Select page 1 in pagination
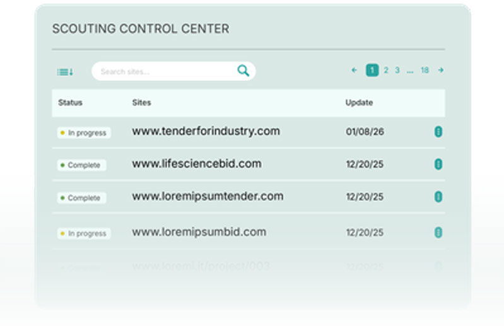Viewport: 504px width, 326px height. 372,71
